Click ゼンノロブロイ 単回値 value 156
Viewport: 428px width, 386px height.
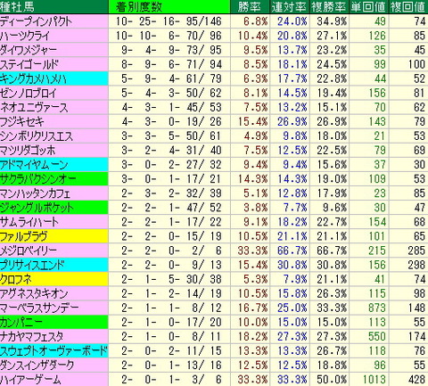click(377, 93)
